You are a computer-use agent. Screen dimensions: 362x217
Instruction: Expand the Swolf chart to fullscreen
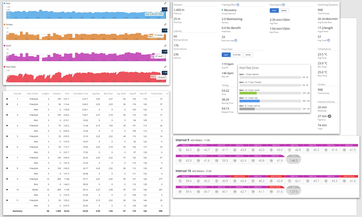click(165, 46)
